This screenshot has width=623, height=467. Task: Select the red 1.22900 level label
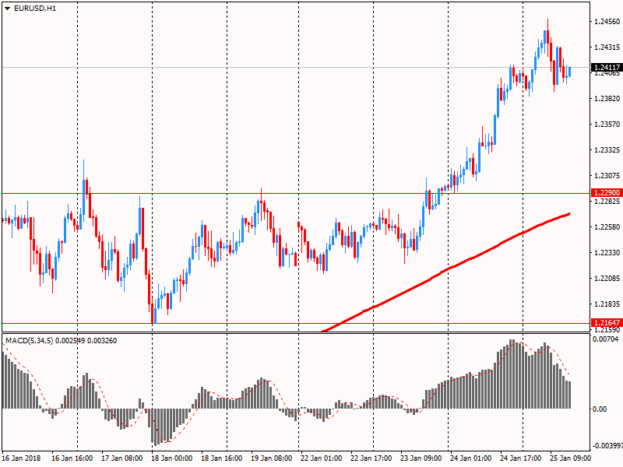click(x=607, y=193)
